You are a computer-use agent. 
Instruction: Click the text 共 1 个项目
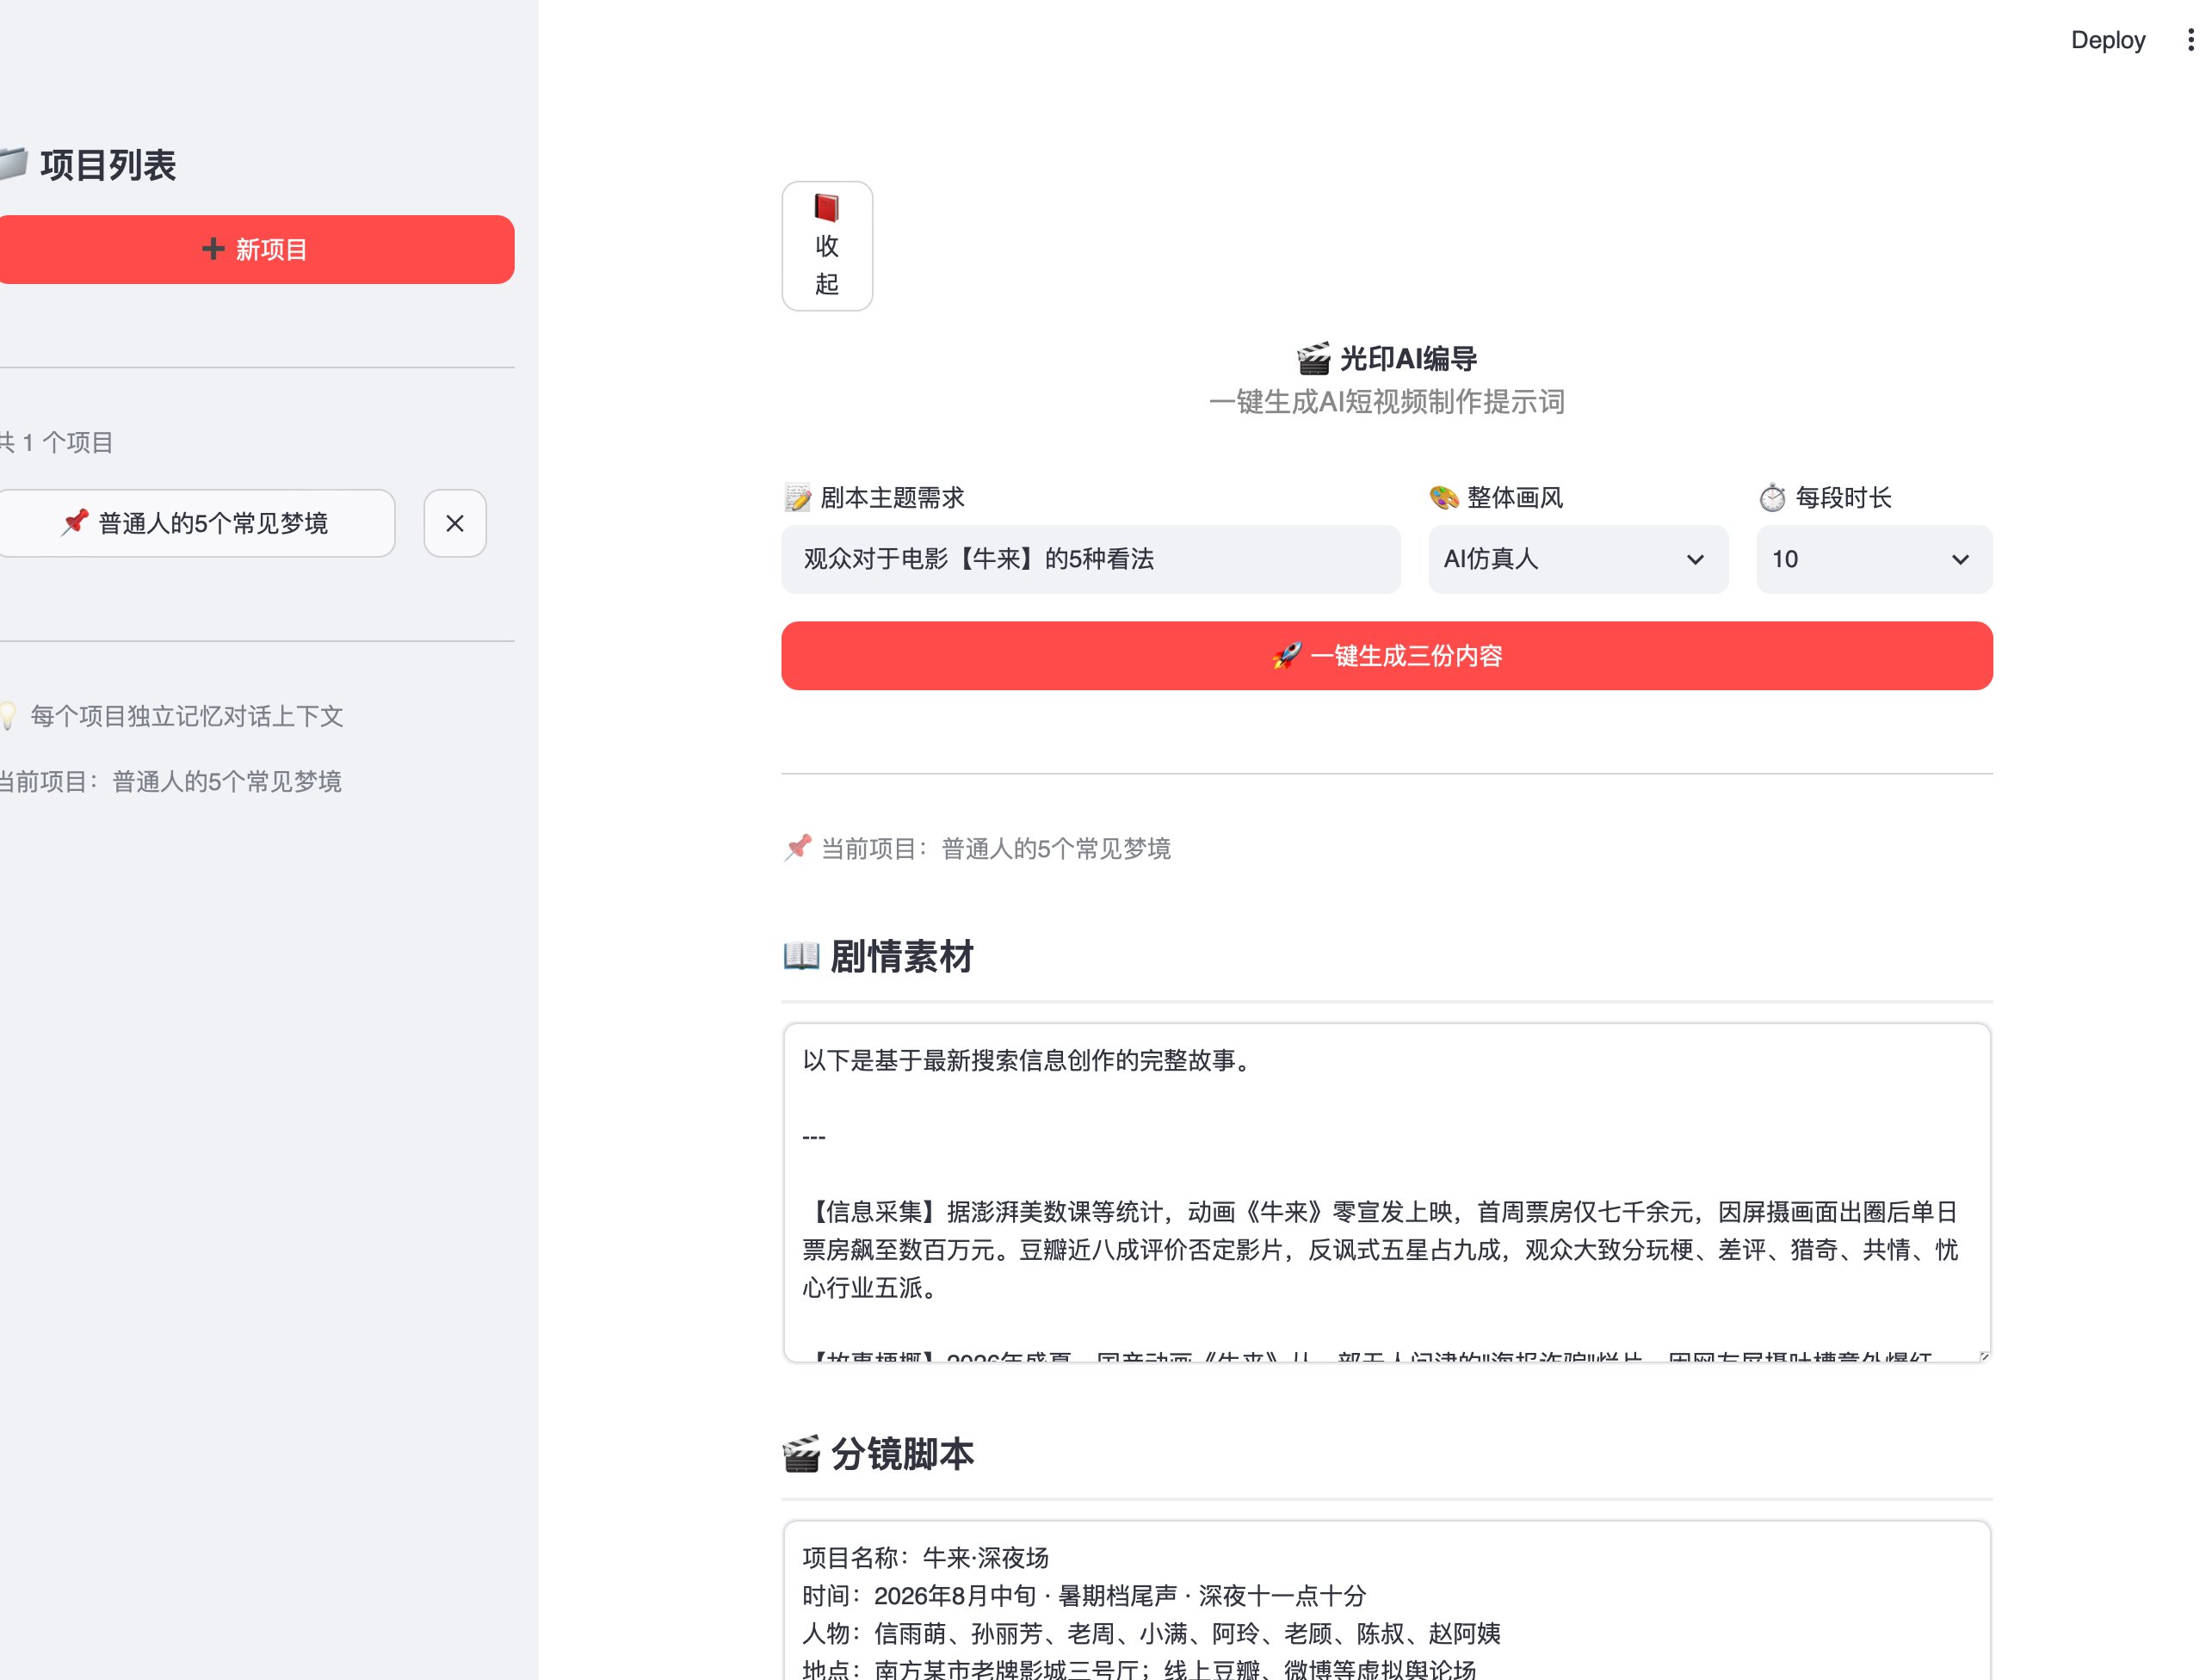tap(56, 442)
